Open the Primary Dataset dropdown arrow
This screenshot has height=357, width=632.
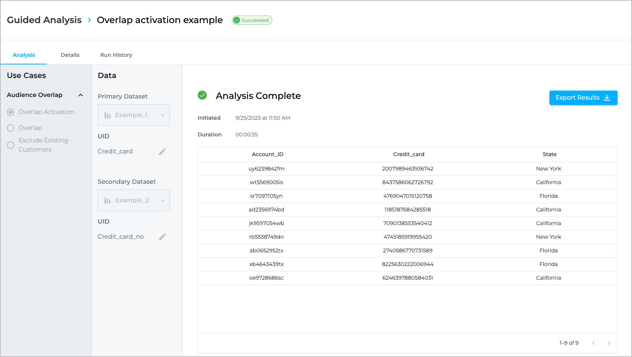pos(163,115)
